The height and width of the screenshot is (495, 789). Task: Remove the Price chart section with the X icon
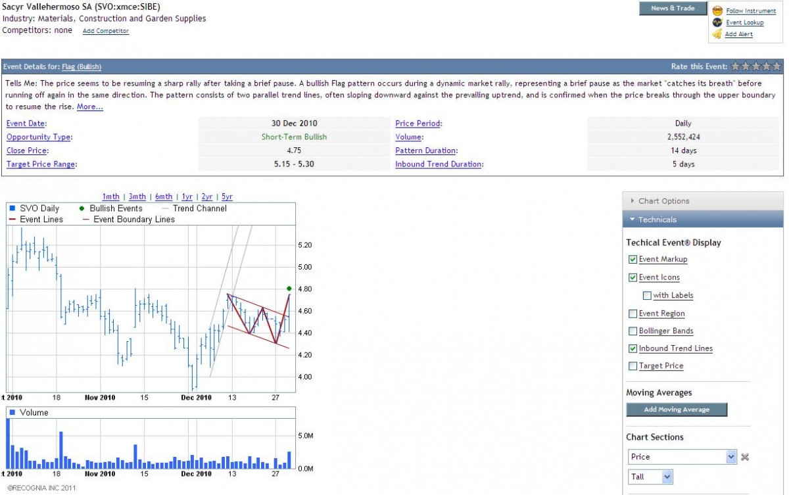click(x=745, y=458)
